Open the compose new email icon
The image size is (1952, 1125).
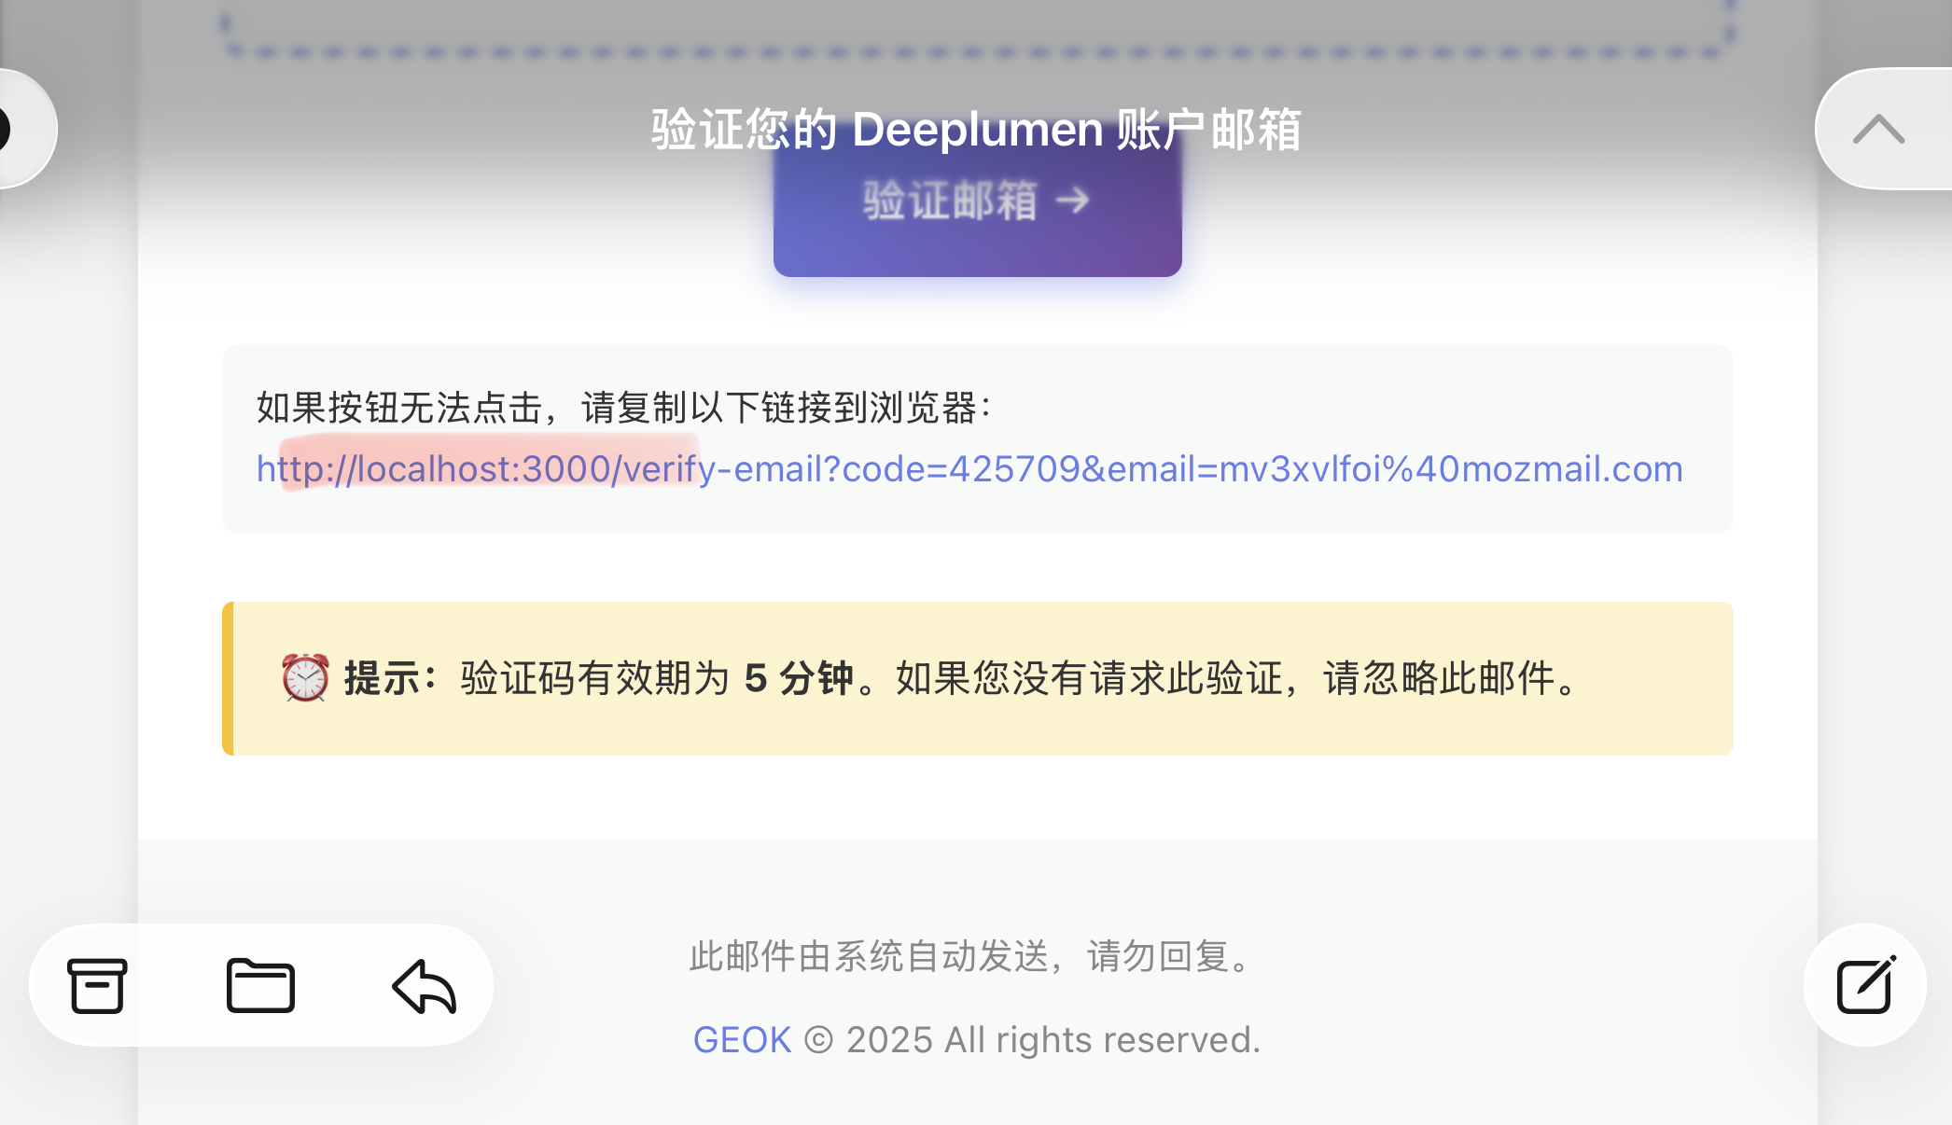point(1864,986)
